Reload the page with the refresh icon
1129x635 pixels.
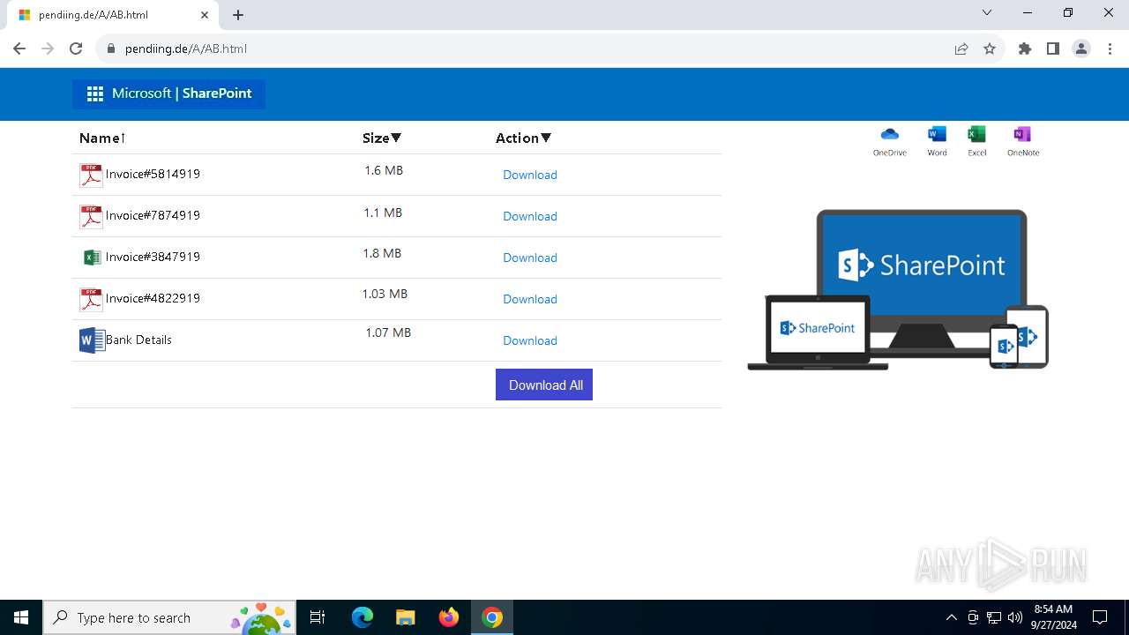click(76, 49)
